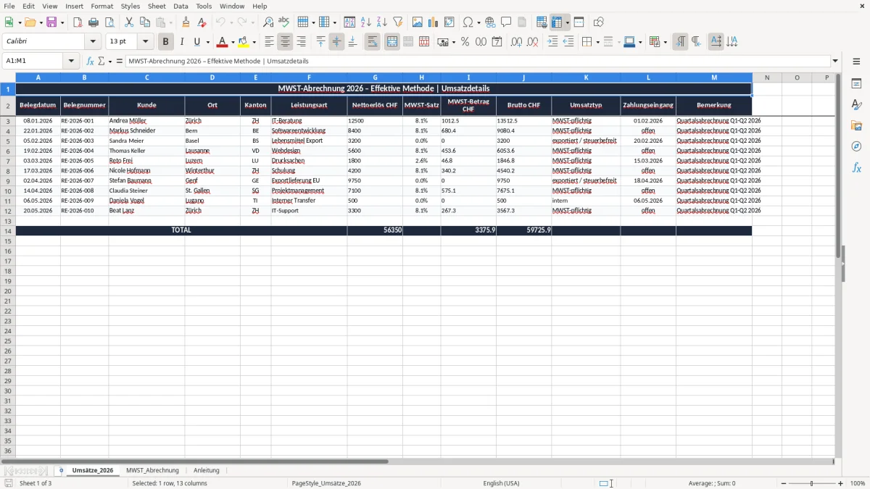The width and height of the screenshot is (870, 489).
Task: Open the sidebar Navigator panel icon
Action: point(856,146)
